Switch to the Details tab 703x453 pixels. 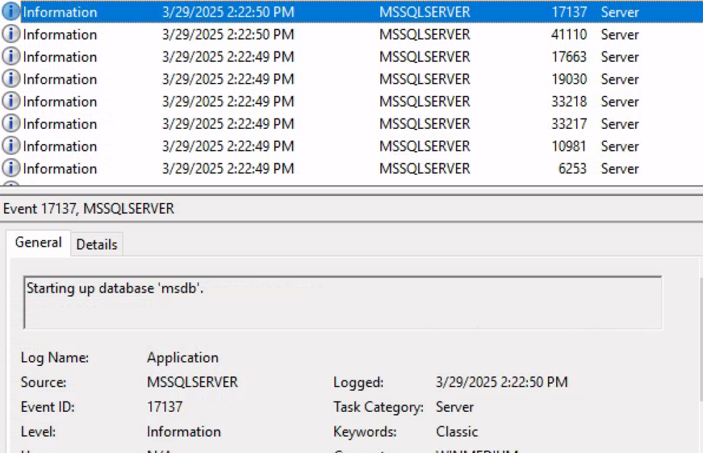point(96,245)
